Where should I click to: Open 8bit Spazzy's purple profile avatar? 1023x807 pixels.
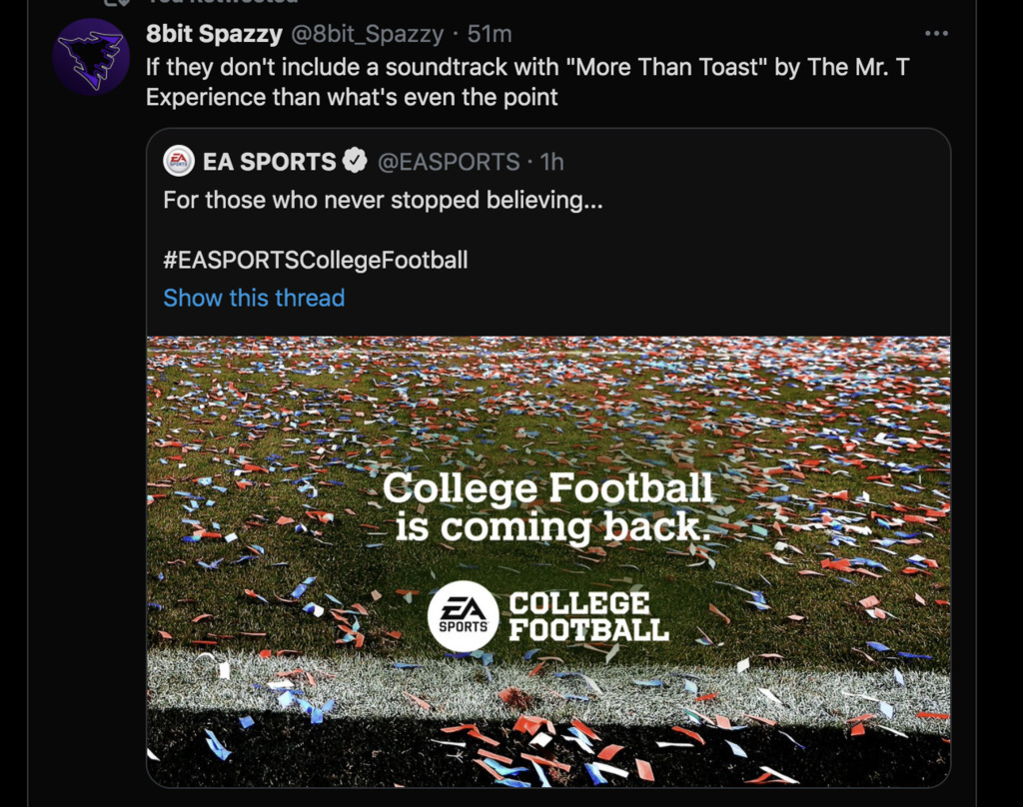click(x=91, y=57)
